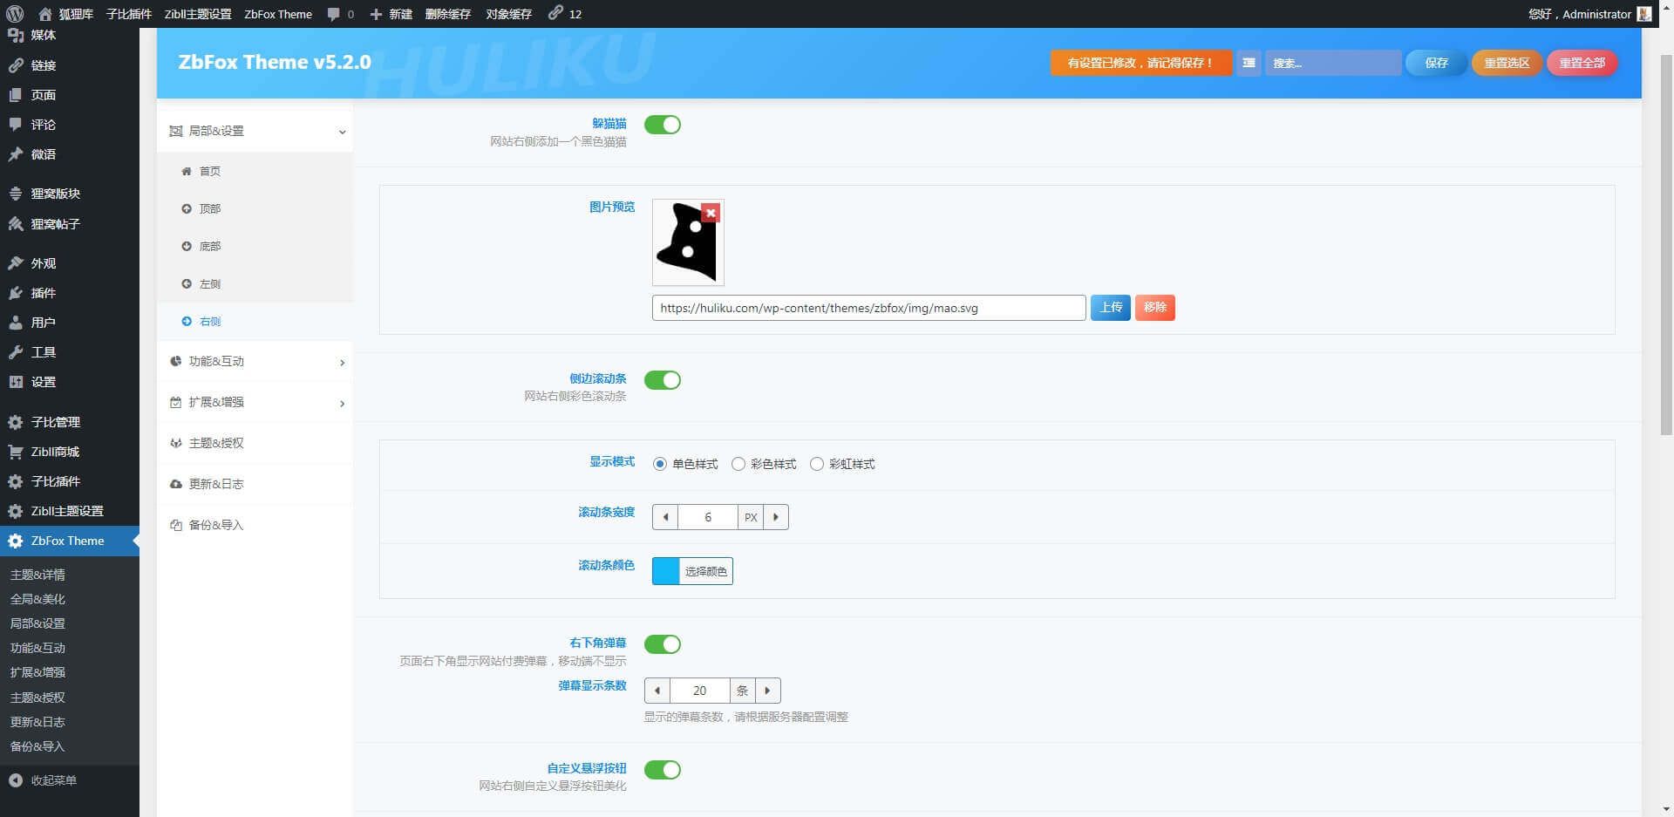Image resolution: width=1674 pixels, height=817 pixels.
Task: Remove preview image with red X icon
Action: pyautogui.click(x=711, y=213)
